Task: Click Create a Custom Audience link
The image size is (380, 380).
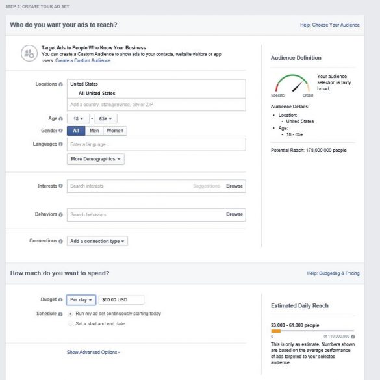Action: (x=83, y=60)
